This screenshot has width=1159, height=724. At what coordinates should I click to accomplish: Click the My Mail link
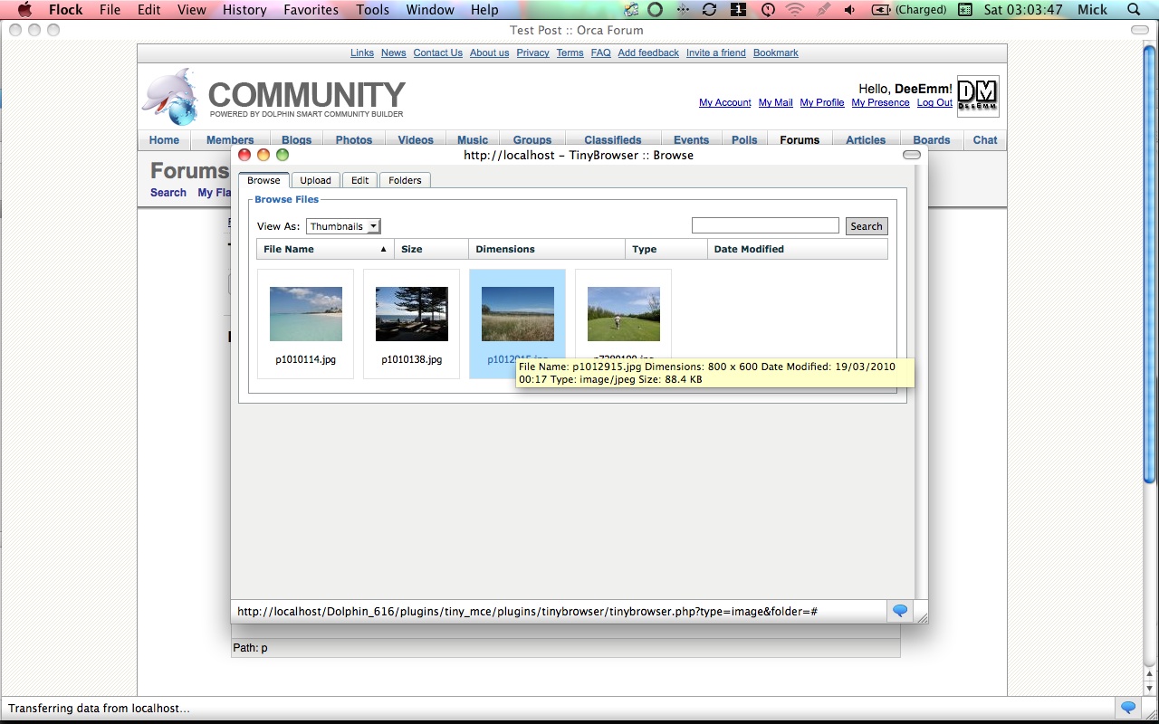coord(776,102)
